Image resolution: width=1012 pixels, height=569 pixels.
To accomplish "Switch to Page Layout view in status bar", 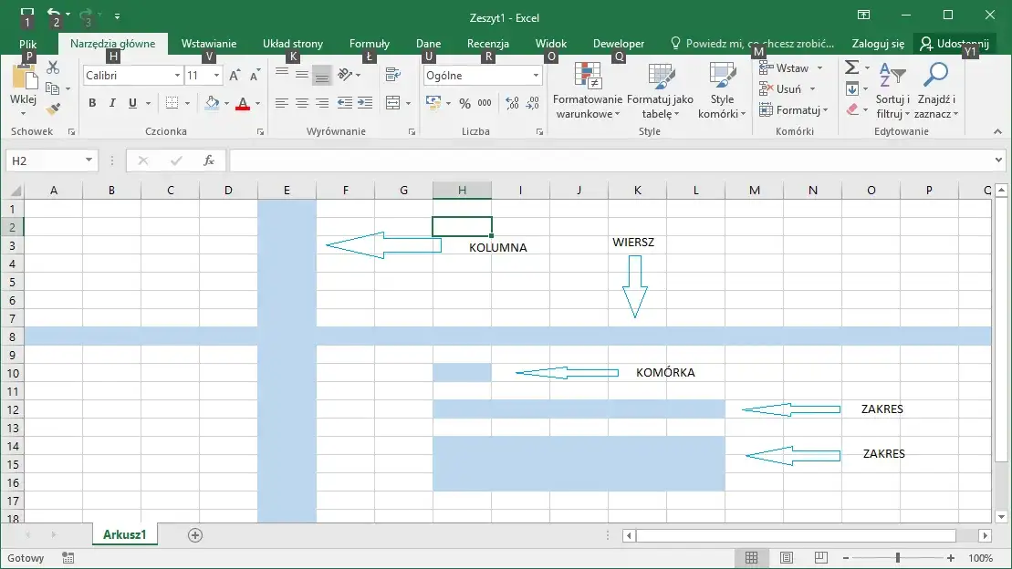I will pos(786,558).
